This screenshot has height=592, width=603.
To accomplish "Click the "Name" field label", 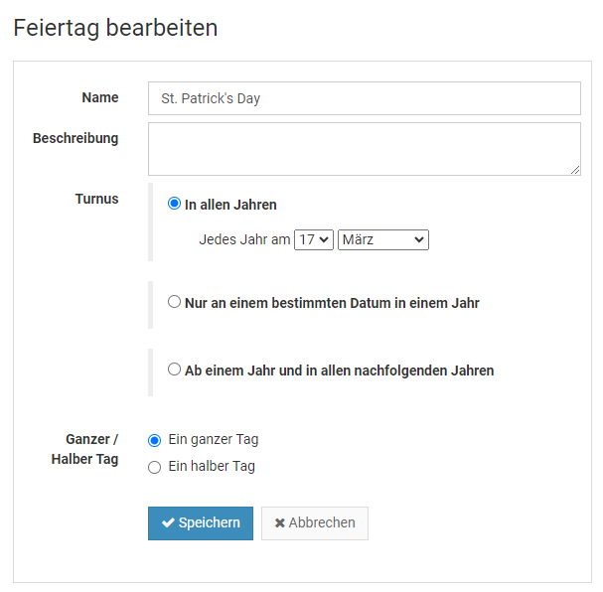I will coord(100,97).
